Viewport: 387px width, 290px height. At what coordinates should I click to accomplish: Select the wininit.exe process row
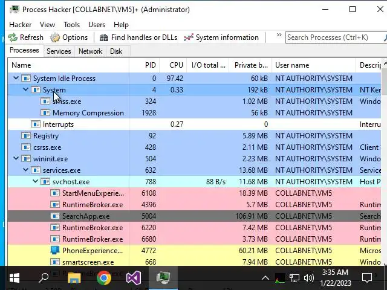click(194, 159)
